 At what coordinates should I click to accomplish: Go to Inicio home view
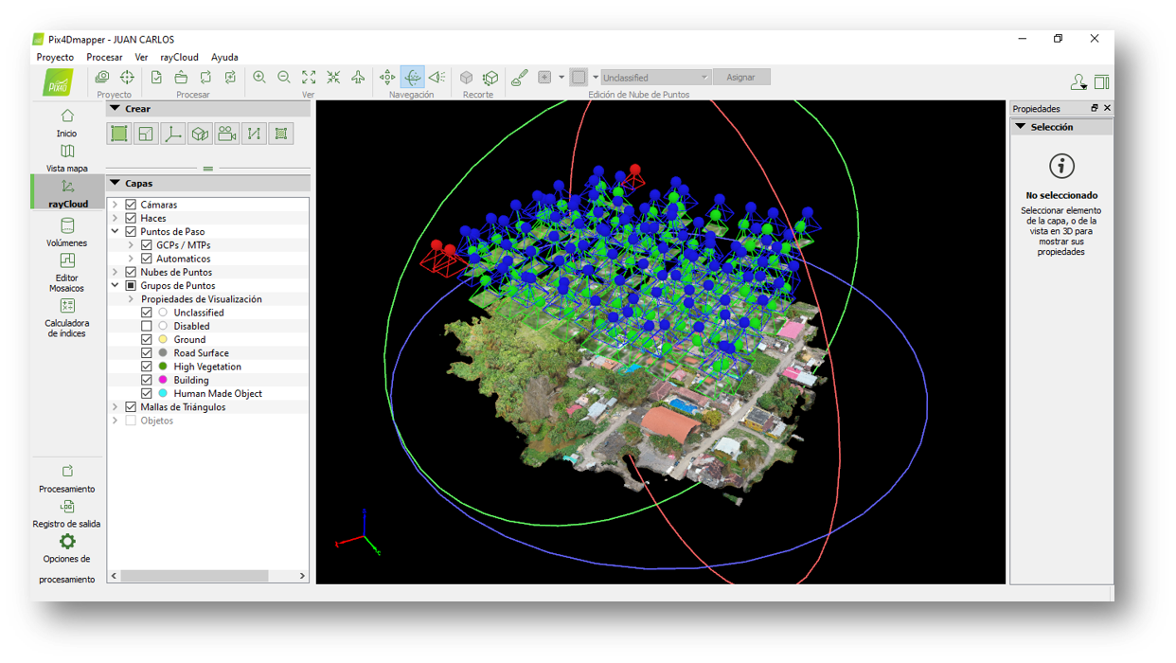67,123
